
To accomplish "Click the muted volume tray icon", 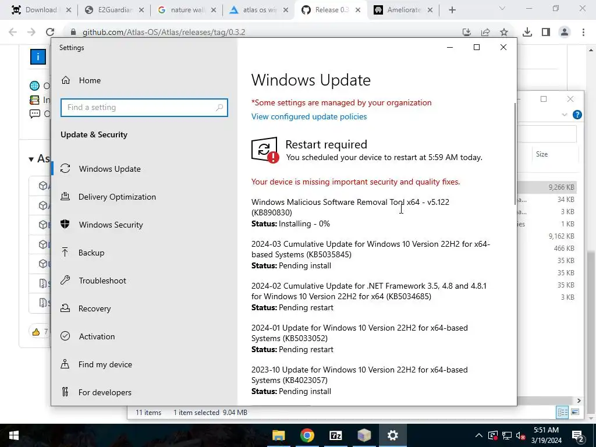I will click(x=521, y=435).
